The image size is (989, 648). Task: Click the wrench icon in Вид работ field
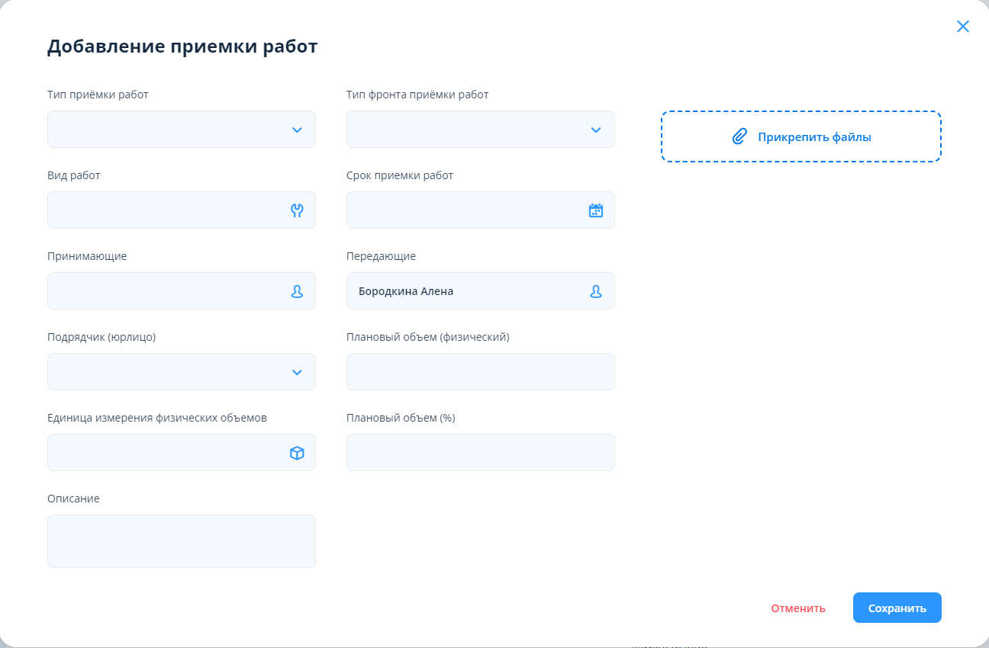[297, 210]
